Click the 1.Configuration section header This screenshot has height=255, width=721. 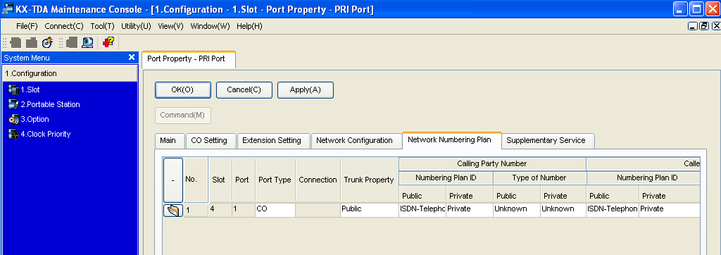(x=70, y=73)
